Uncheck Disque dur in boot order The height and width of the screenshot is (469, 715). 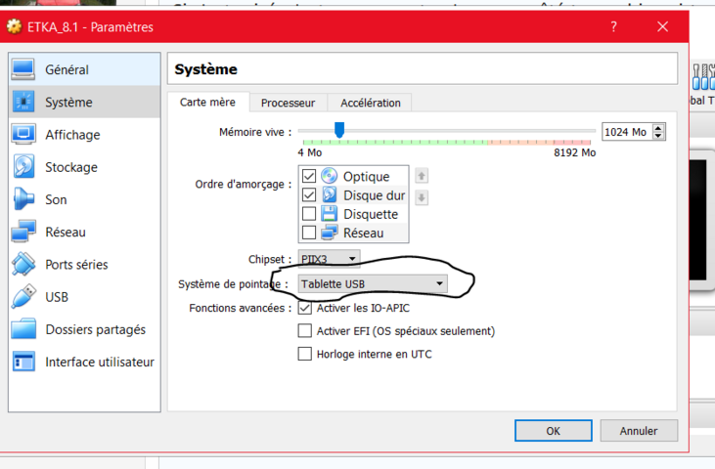pyautogui.click(x=309, y=194)
